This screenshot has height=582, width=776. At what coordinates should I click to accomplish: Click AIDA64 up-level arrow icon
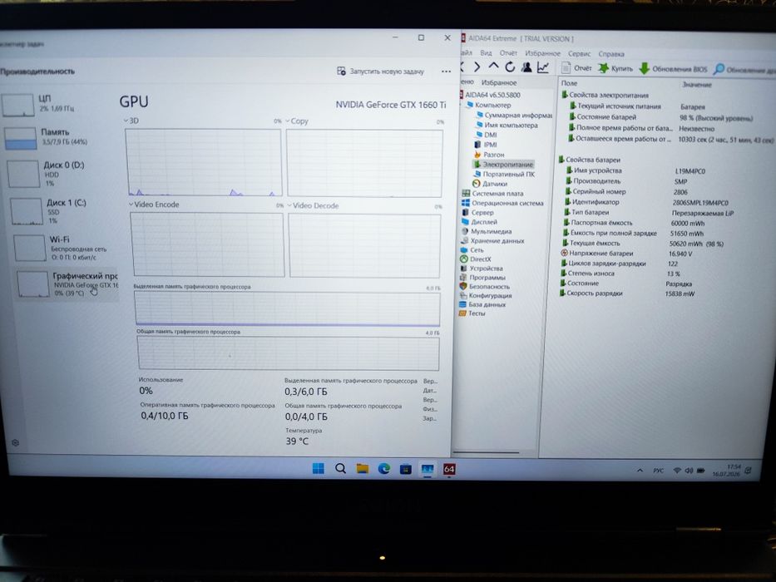pyautogui.click(x=493, y=67)
